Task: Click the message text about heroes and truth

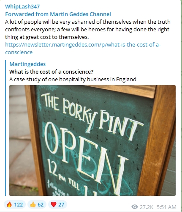Action: coord(88,29)
